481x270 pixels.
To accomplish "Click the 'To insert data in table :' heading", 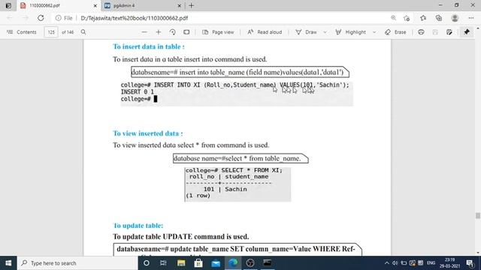I will (x=149, y=46).
